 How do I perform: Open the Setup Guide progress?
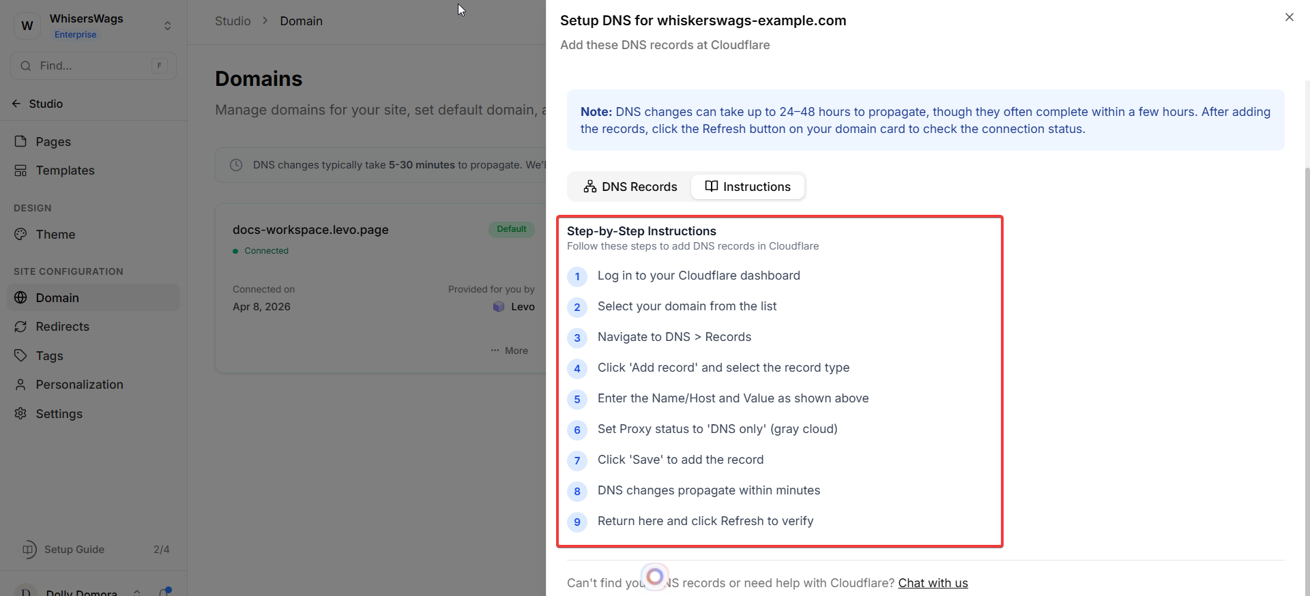pyautogui.click(x=74, y=550)
